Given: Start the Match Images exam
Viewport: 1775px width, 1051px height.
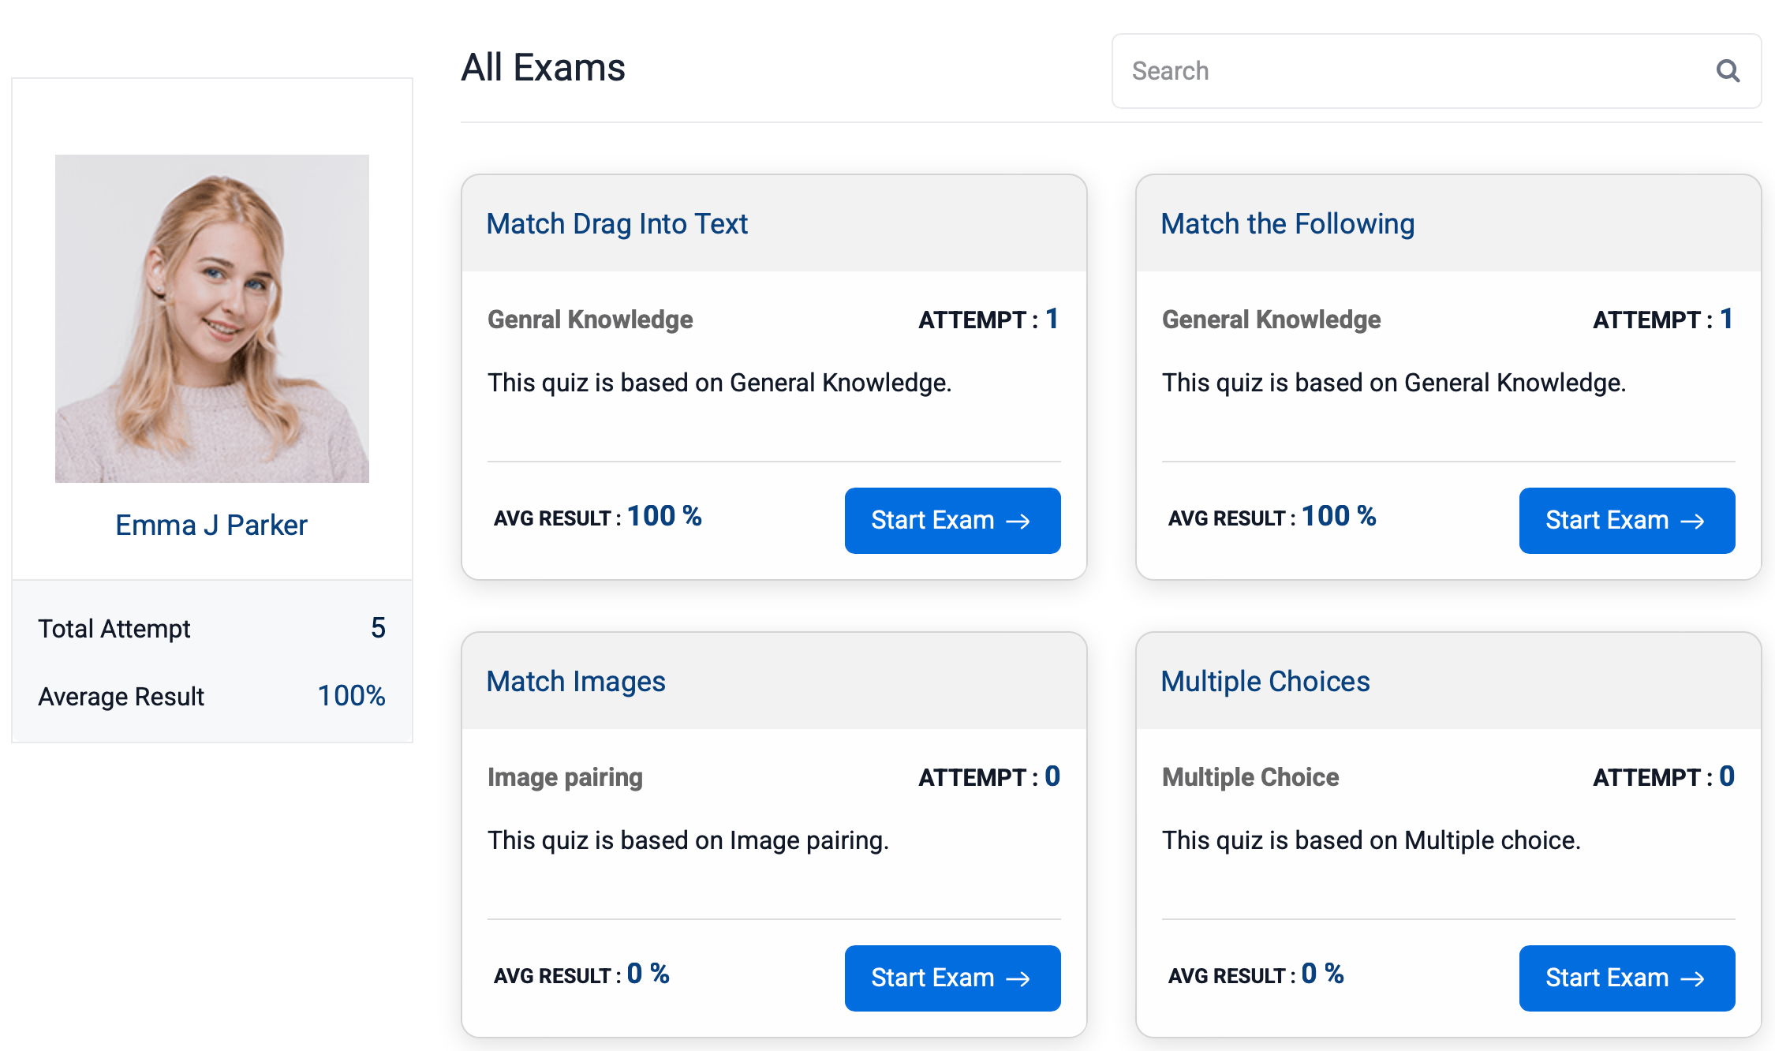Looking at the screenshot, I should click(952, 978).
